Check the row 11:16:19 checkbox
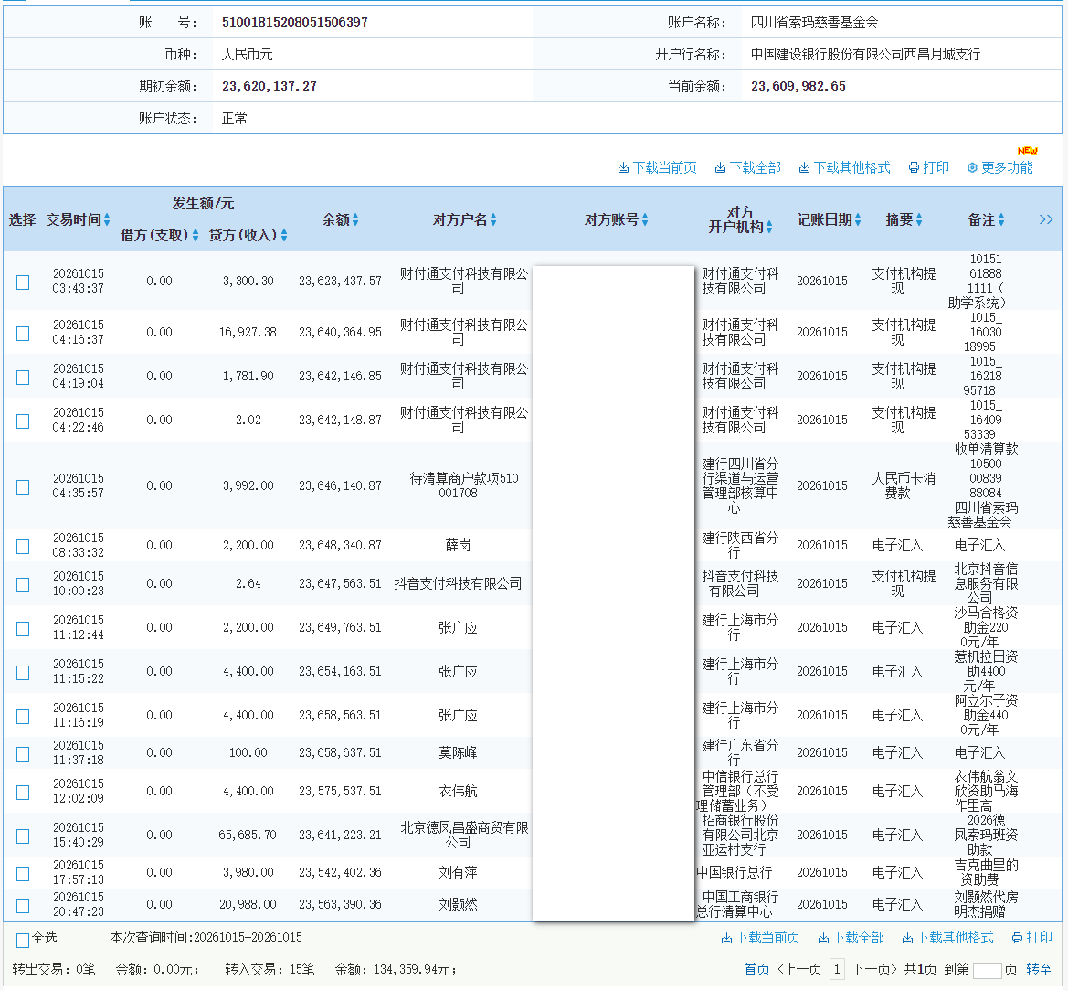The image size is (1068, 991). point(23,717)
